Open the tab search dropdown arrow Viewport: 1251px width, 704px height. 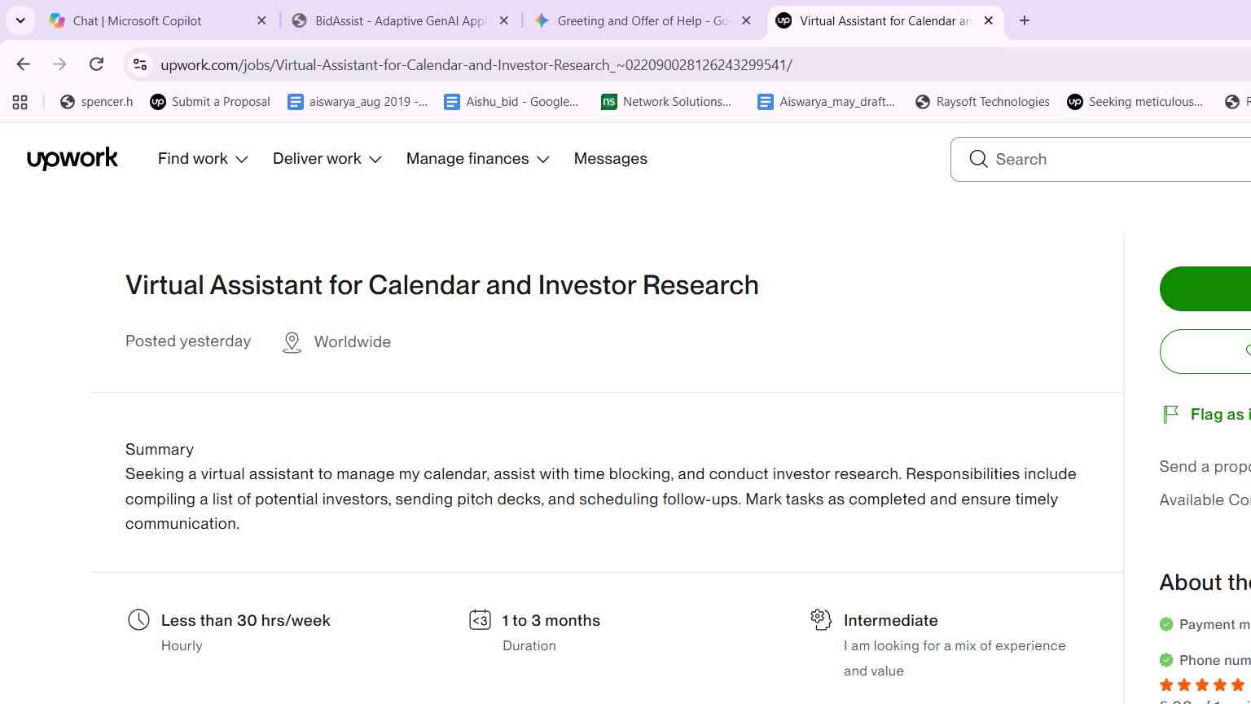tap(20, 20)
